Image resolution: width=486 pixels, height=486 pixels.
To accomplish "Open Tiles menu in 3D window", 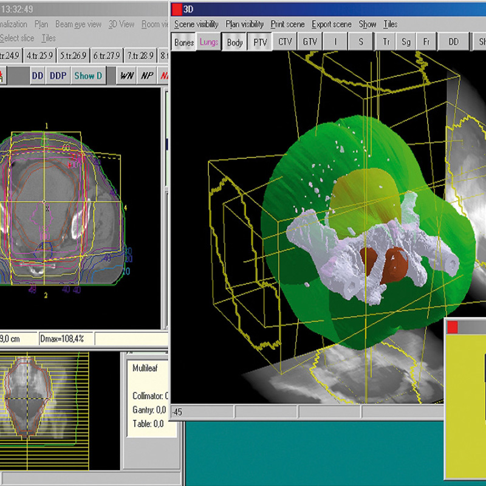I will (x=390, y=24).
